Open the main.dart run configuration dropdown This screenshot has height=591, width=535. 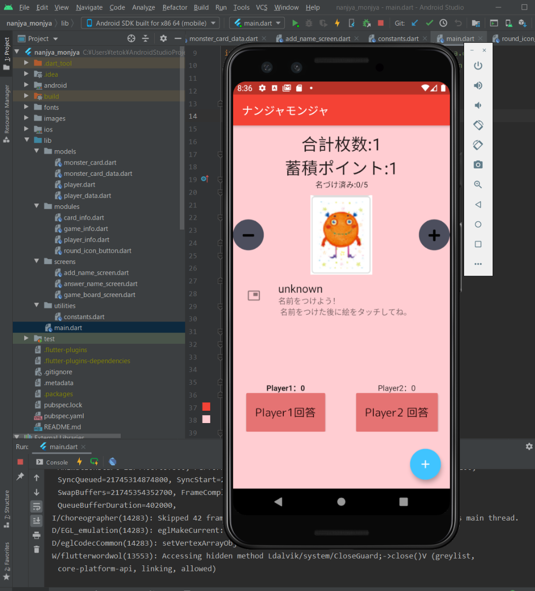pos(257,23)
